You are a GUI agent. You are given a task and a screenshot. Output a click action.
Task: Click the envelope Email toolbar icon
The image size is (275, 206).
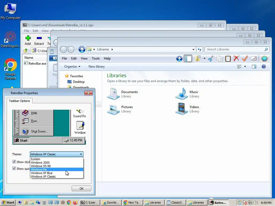pyautogui.click(x=254, y=58)
